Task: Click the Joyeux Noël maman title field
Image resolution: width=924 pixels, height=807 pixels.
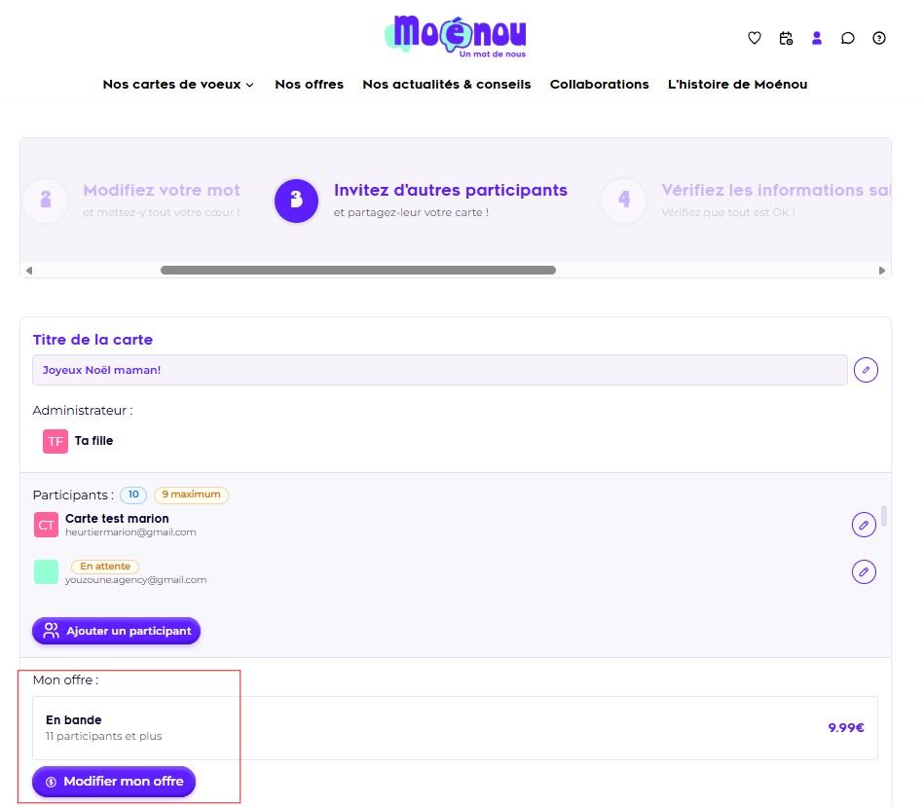Action: (439, 370)
